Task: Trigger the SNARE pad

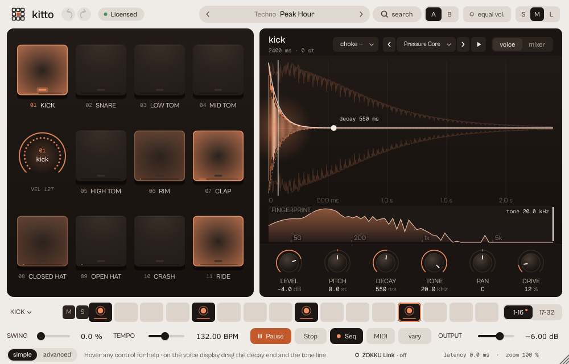Action: pos(101,70)
